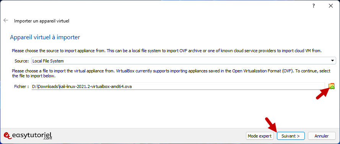Click the 'Appareil virtuel à importer' heading

45,37
